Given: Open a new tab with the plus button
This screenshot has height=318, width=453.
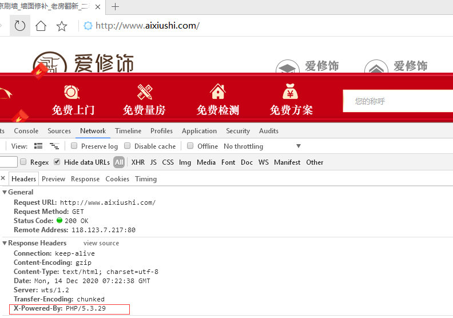Looking at the screenshot, I should click(115, 6).
